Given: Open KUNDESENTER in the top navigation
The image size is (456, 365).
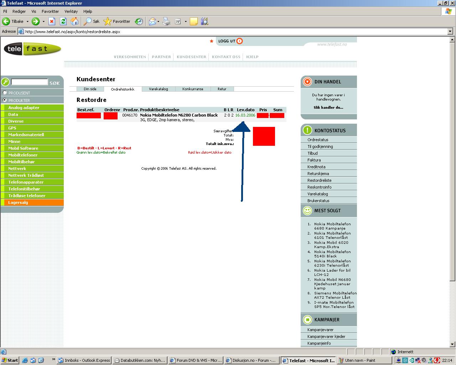Looking at the screenshot, I should [x=192, y=57].
